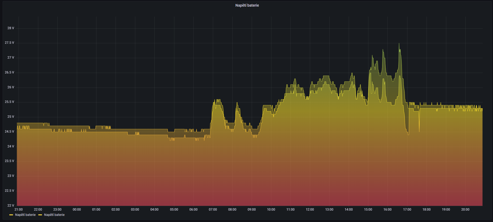Click the 26.5 V y-axis label
The width and height of the screenshot is (493, 222).
coord(10,72)
